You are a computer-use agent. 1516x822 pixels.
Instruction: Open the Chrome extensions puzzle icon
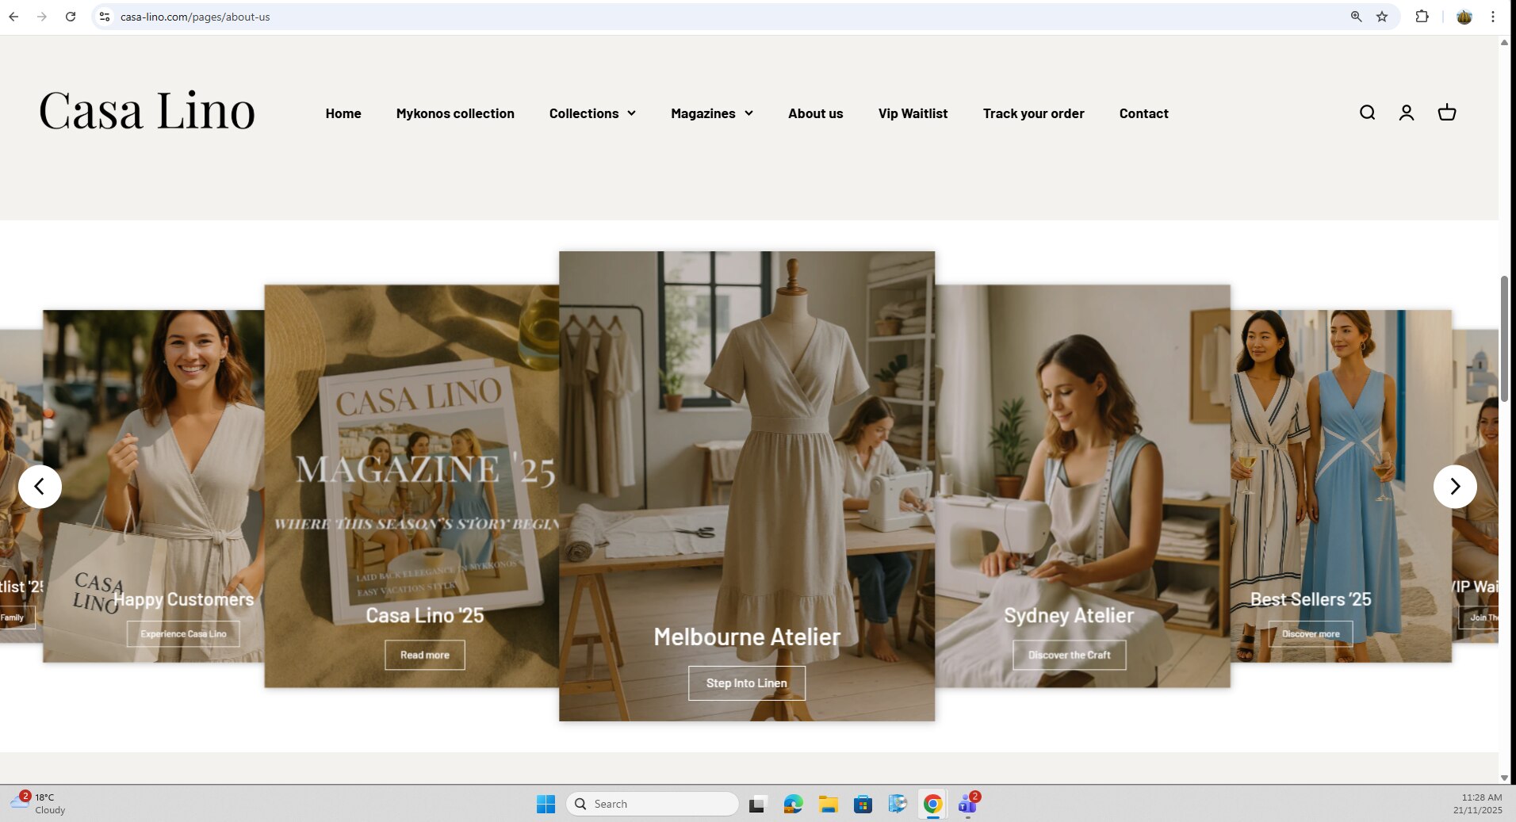point(1422,16)
